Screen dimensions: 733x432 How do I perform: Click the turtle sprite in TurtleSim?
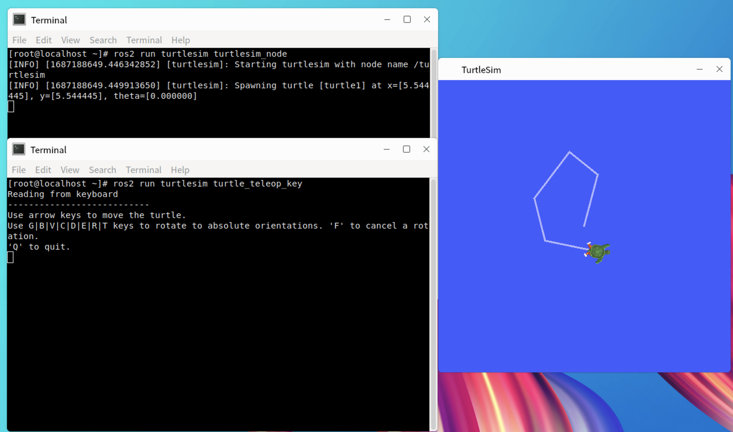point(598,252)
